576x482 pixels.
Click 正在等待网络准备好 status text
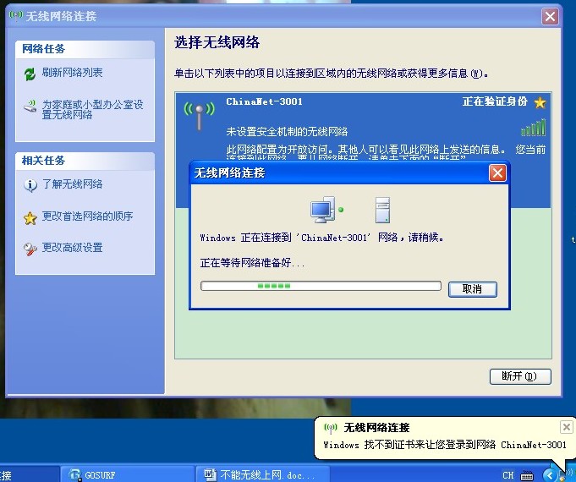click(x=252, y=263)
